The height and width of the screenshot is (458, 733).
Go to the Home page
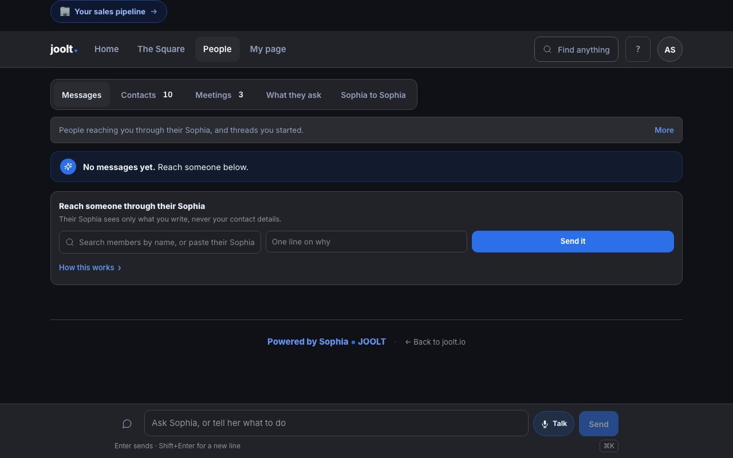107,49
